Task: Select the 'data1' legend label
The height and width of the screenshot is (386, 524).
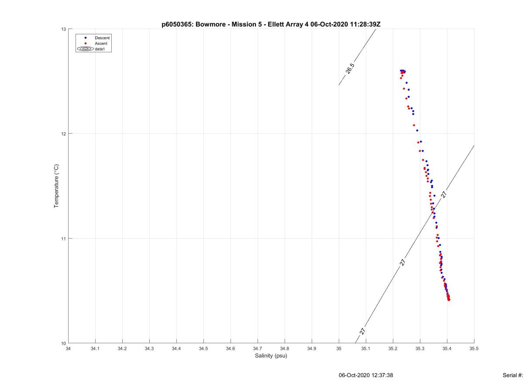Action: click(100, 49)
